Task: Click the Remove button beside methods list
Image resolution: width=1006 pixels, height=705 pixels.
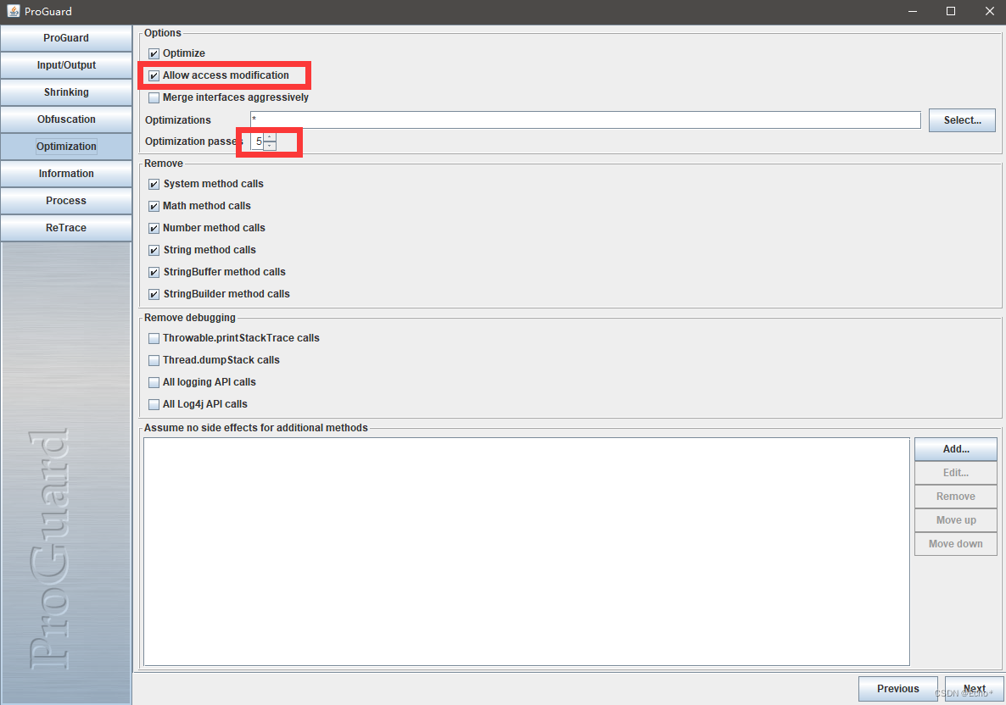Action: tap(955, 497)
